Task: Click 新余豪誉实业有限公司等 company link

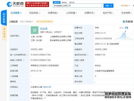Action: tap(61, 40)
